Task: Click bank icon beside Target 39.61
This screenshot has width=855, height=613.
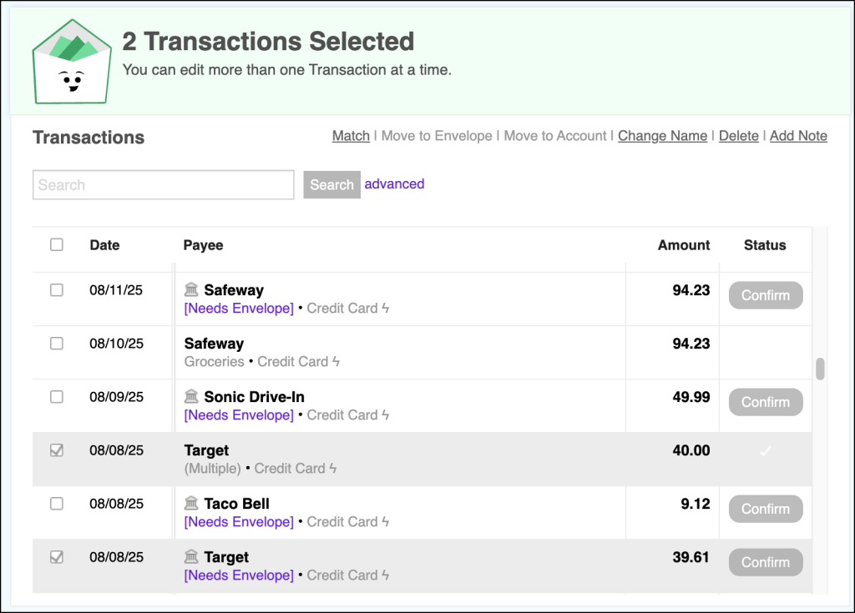Action: pos(191,555)
